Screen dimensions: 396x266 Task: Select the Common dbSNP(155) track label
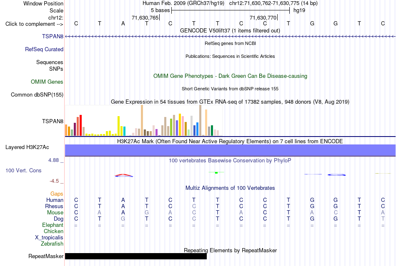click(37, 94)
